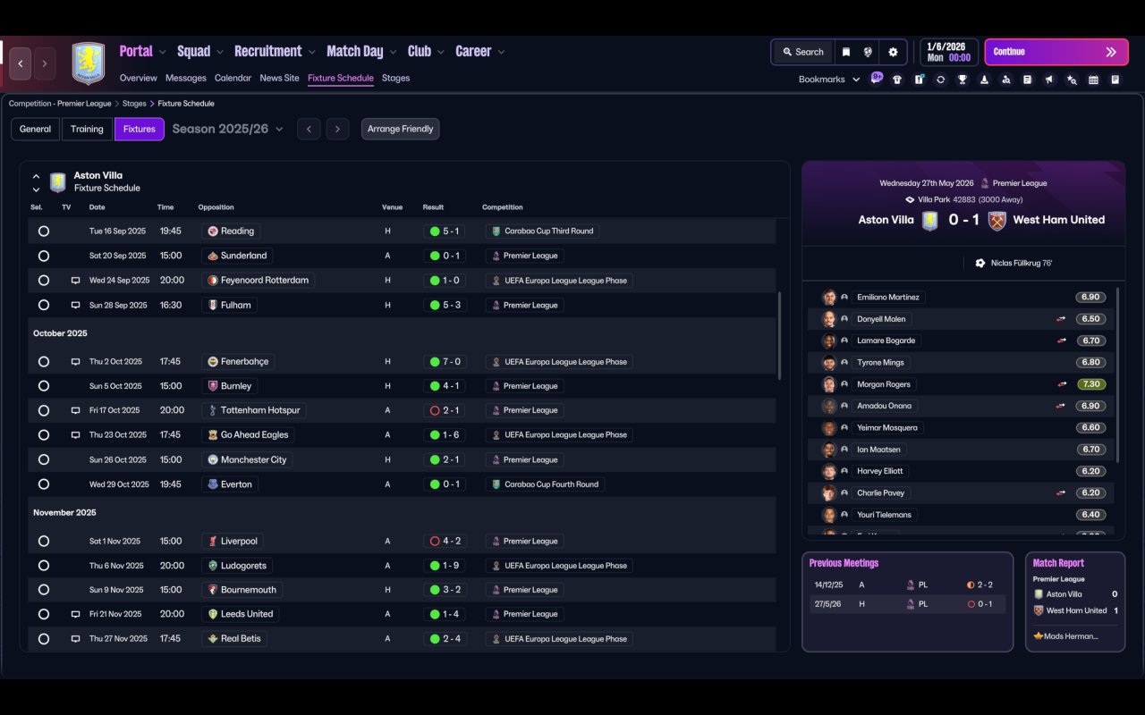Switch to the Training tab
Image resolution: width=1145 pixels, height=715 pixels.
(x=87, y=129)
